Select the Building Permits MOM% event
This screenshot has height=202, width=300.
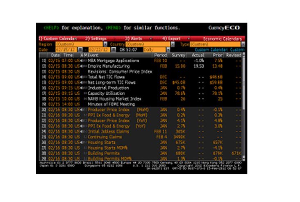coord(109,159)
